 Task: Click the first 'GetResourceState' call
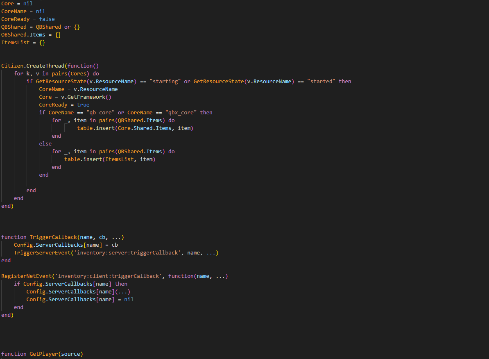61,82
